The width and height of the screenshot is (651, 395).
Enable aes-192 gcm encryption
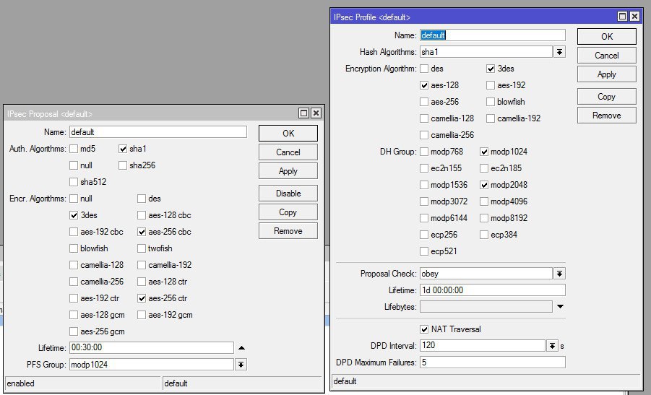(x=142, y=315)
